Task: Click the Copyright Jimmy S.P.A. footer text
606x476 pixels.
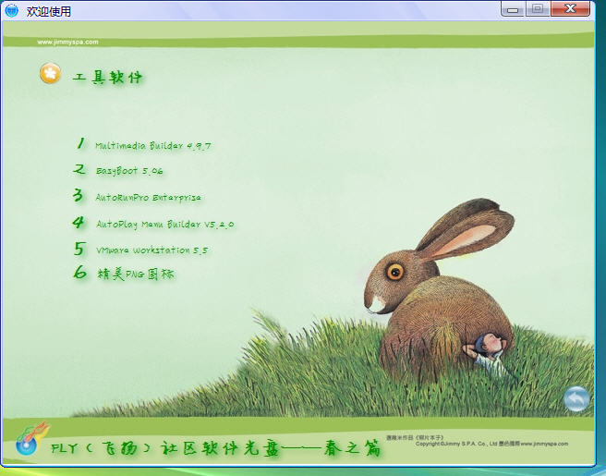Action: (491, 444)
